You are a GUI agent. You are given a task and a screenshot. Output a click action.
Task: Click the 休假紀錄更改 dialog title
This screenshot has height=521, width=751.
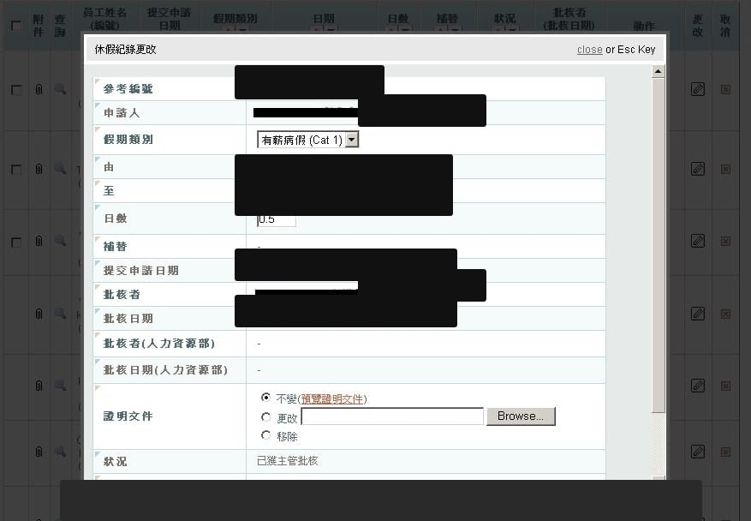click(x=126, y=50)
